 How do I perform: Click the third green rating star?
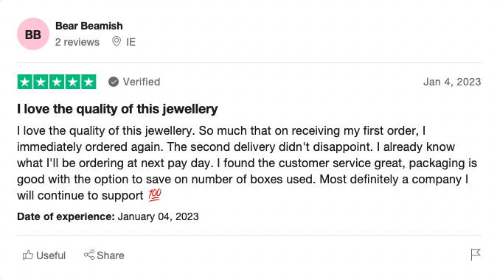(x=57, y=82)
